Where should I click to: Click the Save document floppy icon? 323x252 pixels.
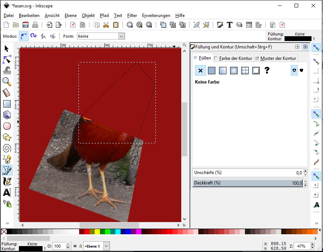[x=26, y=25]
